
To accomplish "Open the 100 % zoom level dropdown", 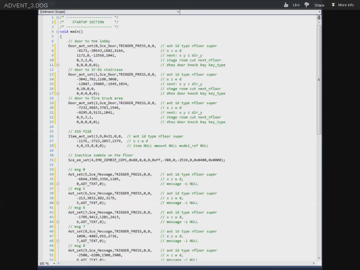I will (x=54, y=263).
